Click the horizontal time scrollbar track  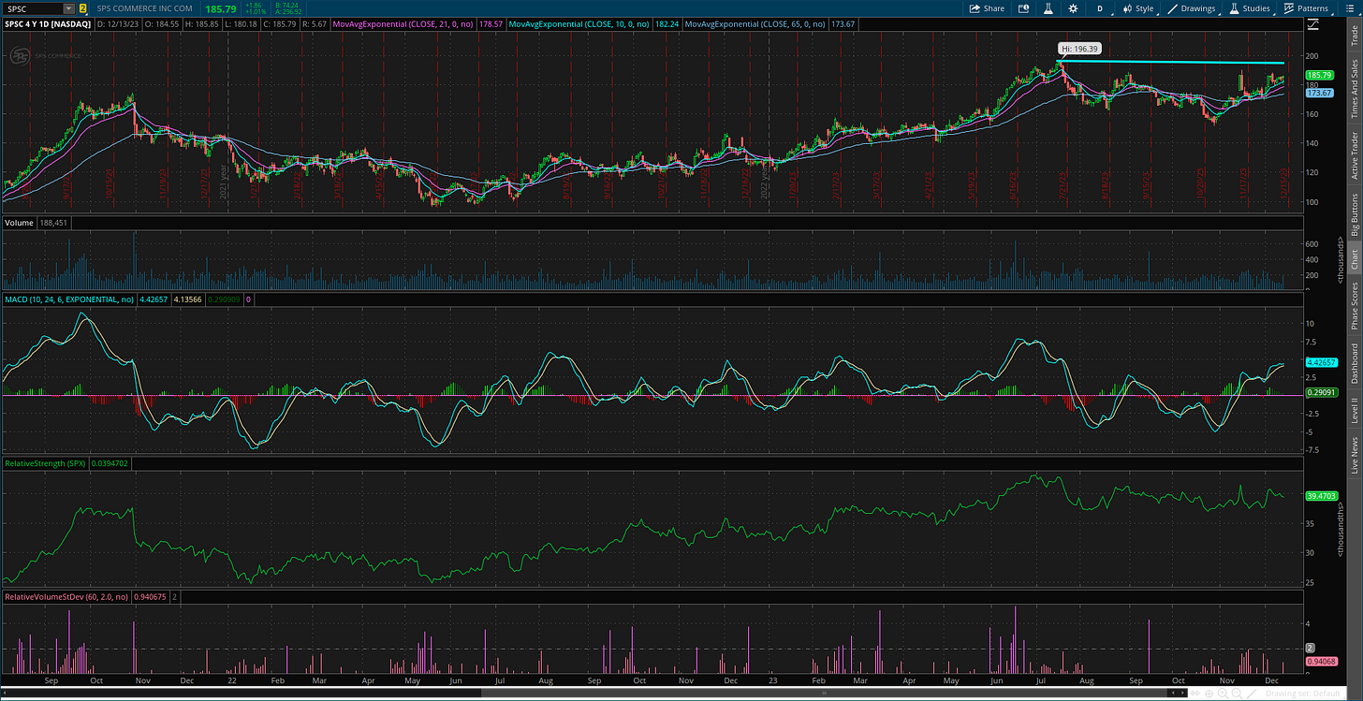(x=586, y=693)
